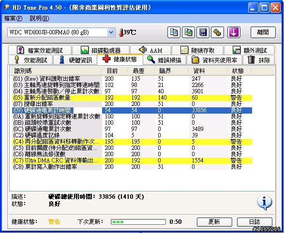Select warning row (C7) Ultra DMA CRC
The height and width of the screenshot is (233, 284).
[132, 160]
